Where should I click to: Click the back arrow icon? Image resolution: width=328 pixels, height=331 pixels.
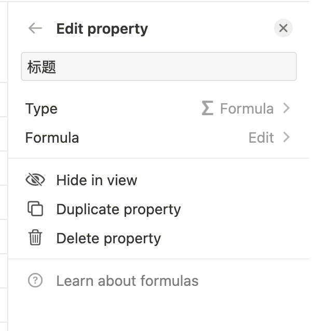click(x=35, y=29)
